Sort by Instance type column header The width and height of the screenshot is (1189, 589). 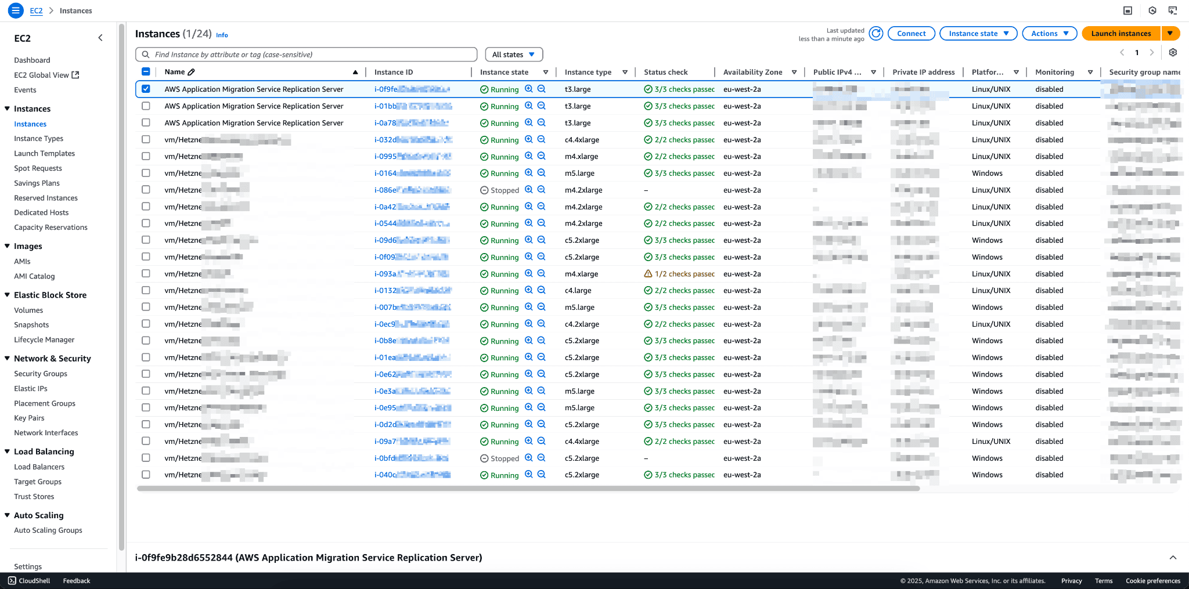(x=588, y=72)
